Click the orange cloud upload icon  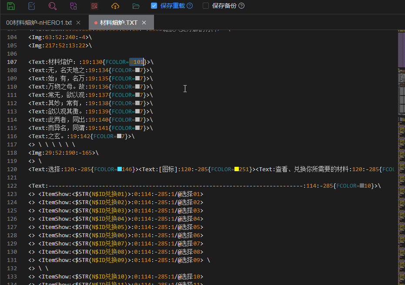coord(115,6)
